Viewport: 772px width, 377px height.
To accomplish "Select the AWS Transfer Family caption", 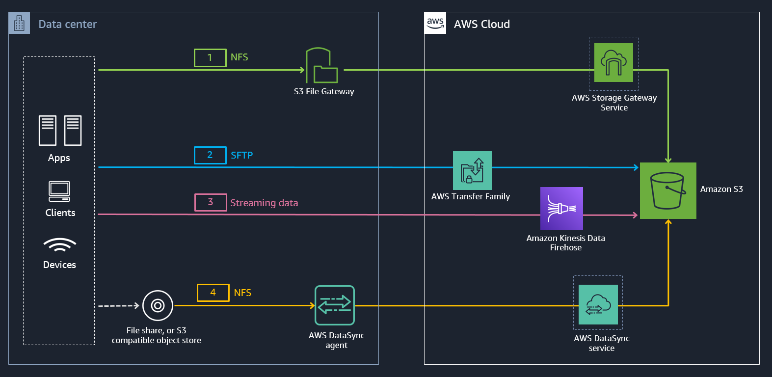I will 471,196.
